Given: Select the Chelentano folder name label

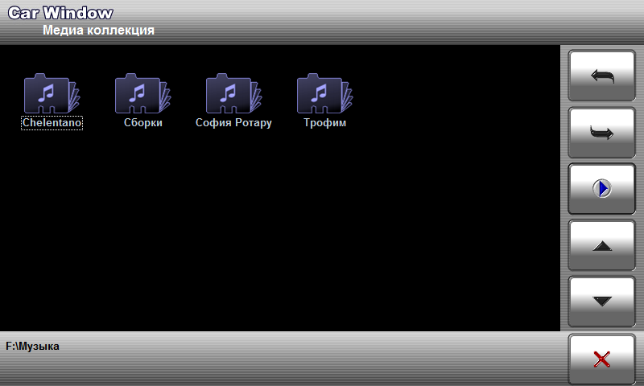Looking at the screenshot, I should 52,124.
